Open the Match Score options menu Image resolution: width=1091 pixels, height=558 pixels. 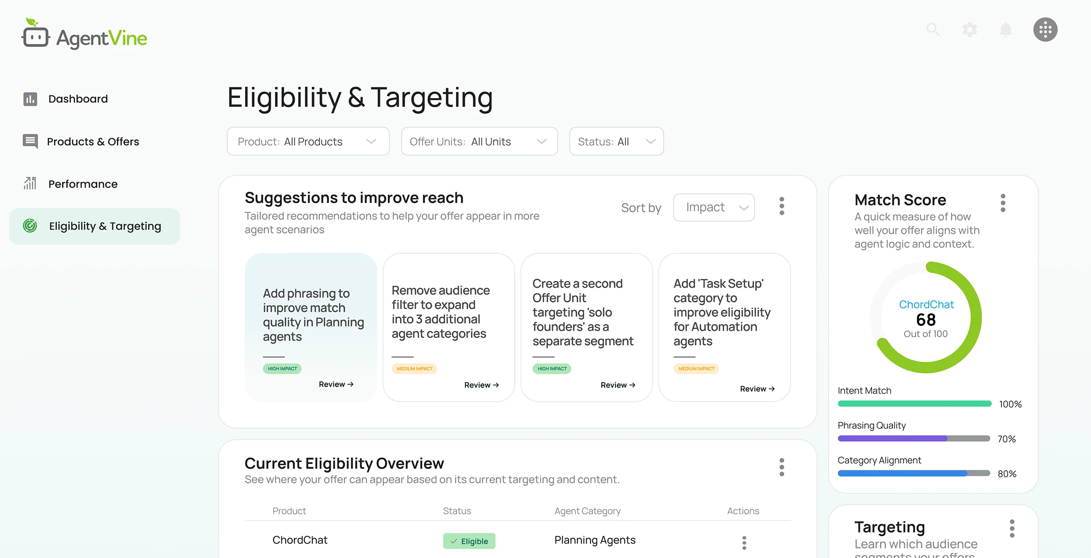(1003, 203)
